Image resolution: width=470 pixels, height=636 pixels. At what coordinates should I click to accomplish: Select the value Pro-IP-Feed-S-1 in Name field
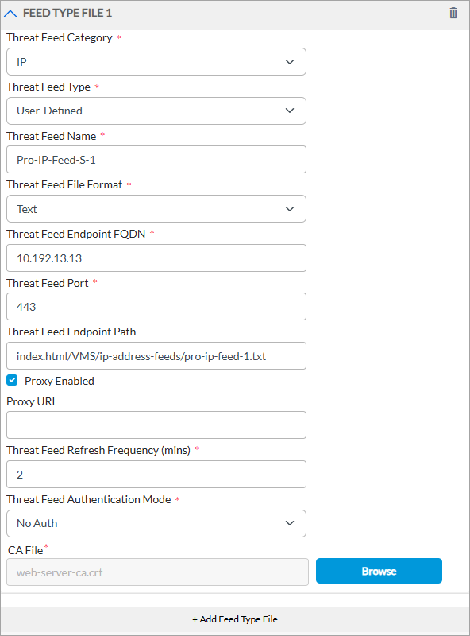156,159
